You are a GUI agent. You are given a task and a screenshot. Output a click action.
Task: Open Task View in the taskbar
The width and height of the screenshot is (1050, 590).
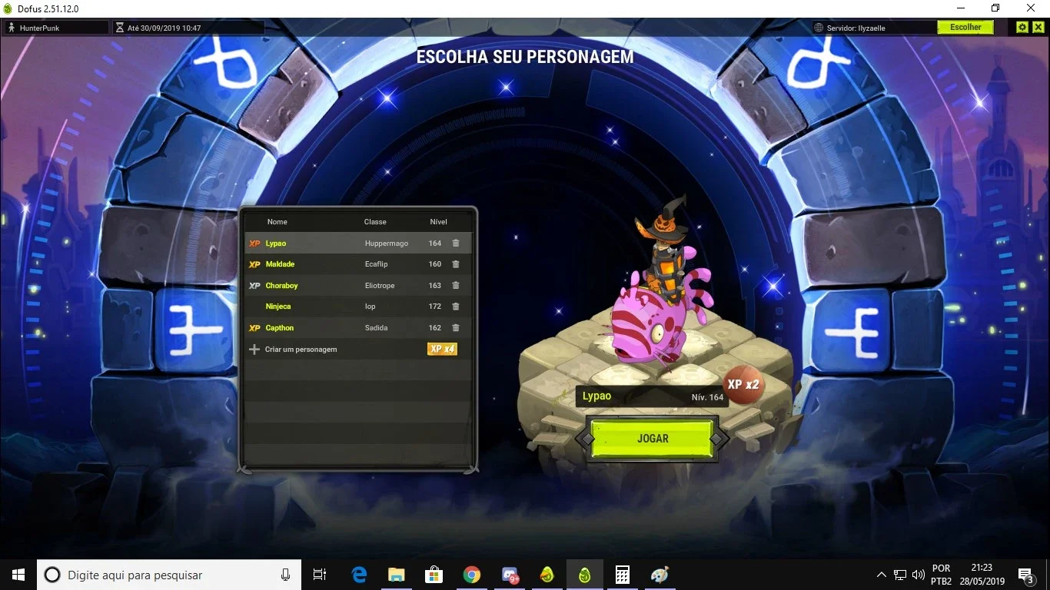[x=320, y=575]
